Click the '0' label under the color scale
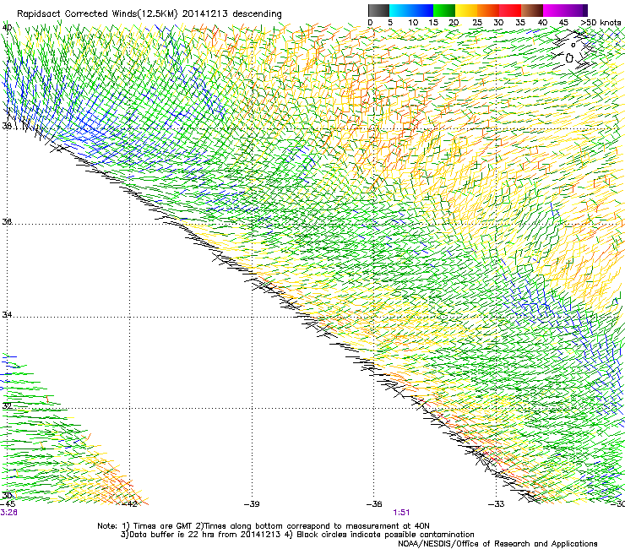Viewport: 625px width, 549px height. 370,23
